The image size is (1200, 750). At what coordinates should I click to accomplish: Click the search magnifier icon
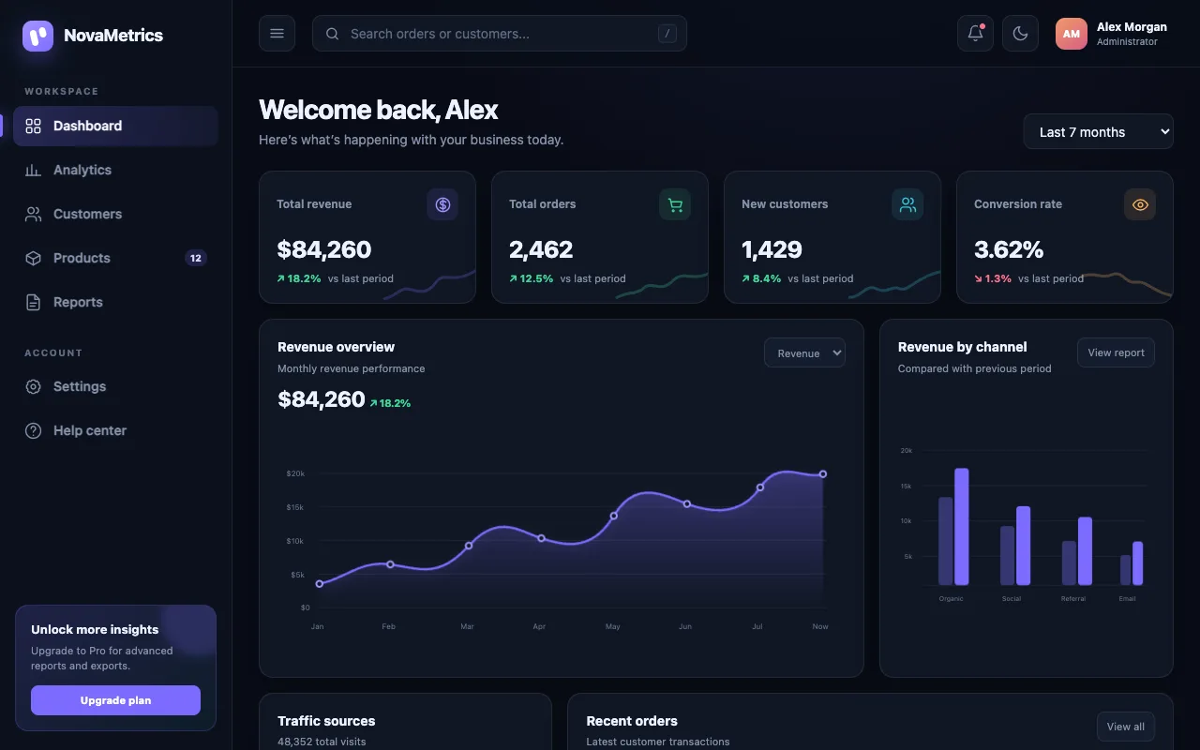point(332,34)
